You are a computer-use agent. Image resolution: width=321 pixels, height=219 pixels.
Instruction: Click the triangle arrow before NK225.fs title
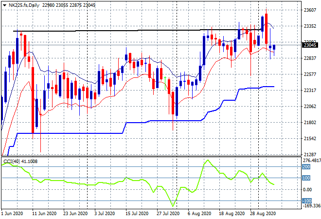[x=4, y=5]
